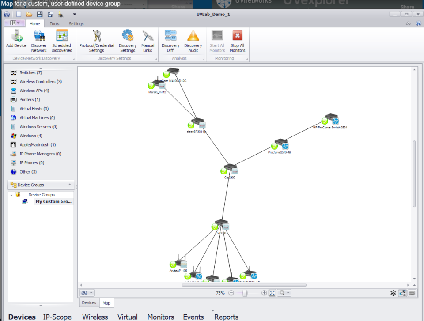
Task: Open the map search dropdown
Action: [x=284, y=293]
